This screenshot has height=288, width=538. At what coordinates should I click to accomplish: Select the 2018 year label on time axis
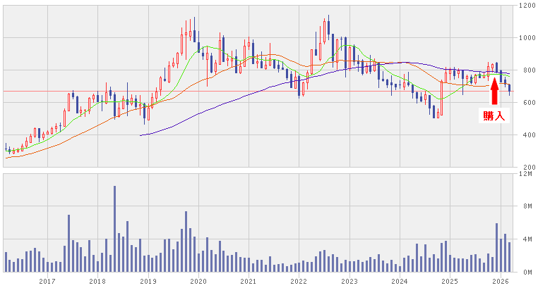coord(97,282)
